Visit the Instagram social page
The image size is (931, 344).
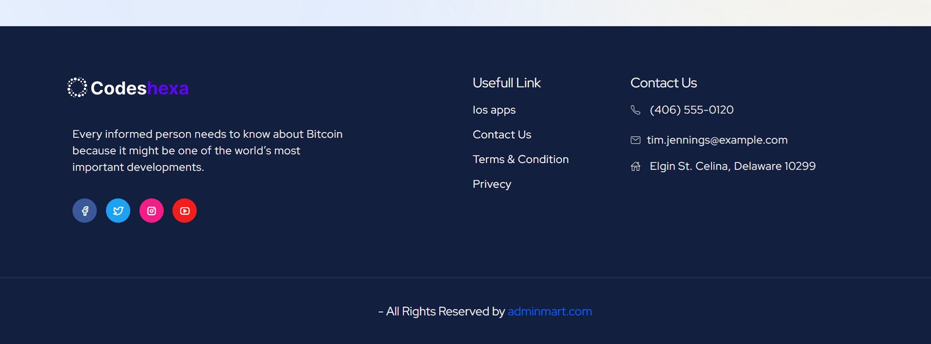point(151,211)
